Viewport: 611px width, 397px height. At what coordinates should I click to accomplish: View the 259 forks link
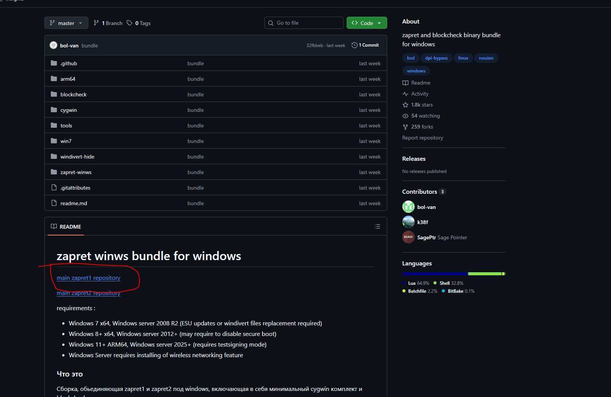click(422, 127)
